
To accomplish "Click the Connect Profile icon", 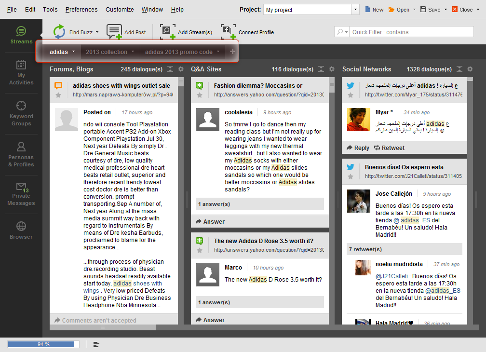I will point(229,32).
